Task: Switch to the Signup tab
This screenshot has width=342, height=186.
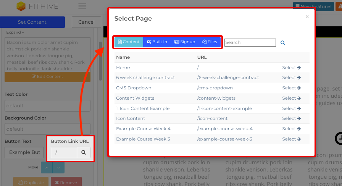Action: (x=184, y=42)
